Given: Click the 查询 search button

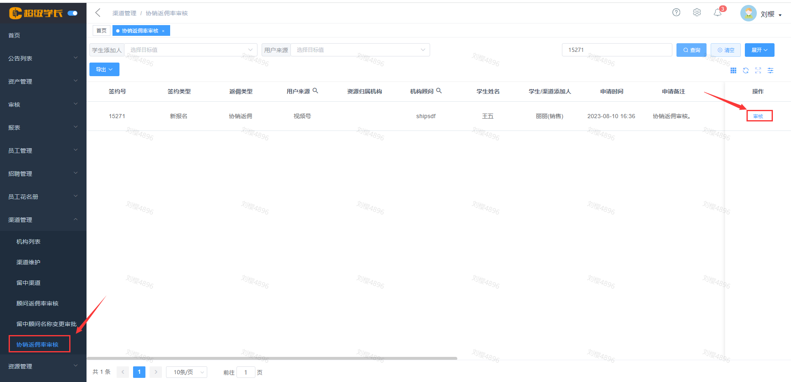Looking at the screenshot, I should 691,50.
